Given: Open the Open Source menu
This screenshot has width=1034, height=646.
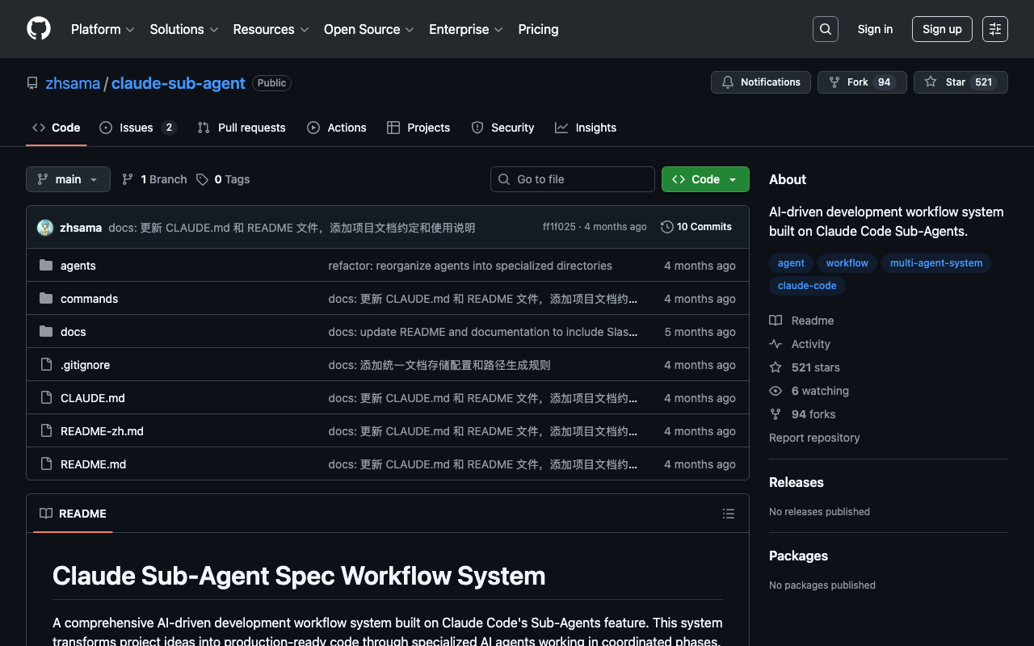Looking at the screenshot, I should click(368, 29).
